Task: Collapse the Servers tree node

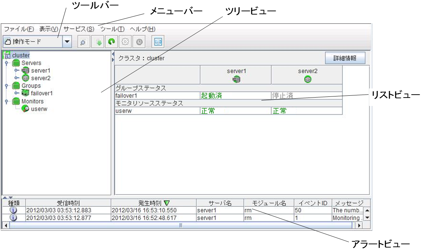Action: [6, 63]
